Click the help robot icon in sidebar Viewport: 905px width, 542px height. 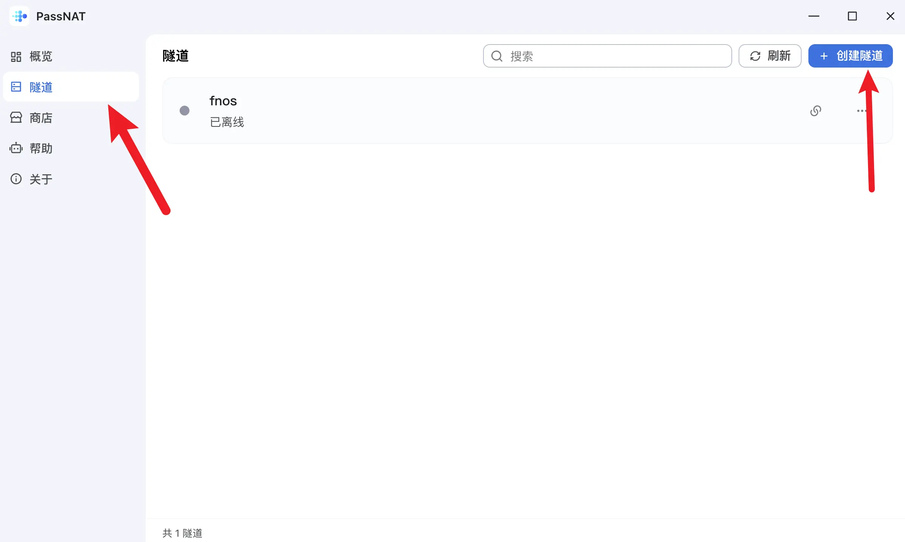coord(16,148)
